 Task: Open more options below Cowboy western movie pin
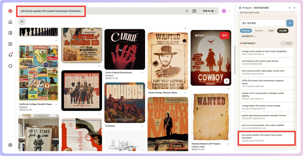click(228, 89)
